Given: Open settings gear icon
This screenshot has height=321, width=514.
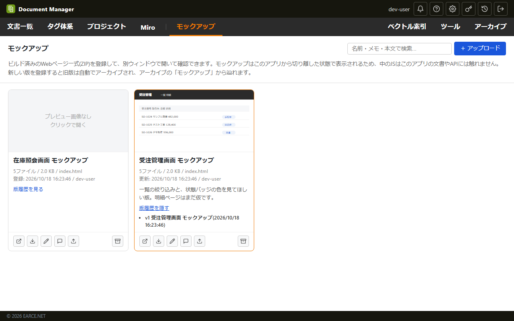Looking at the screenshot, I should (x=453, y=9).
